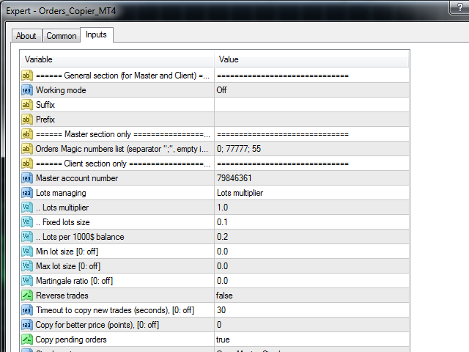Click the string icon for Master section only
The height and width of the screenshot is (352, 469).
click(27, 134)
